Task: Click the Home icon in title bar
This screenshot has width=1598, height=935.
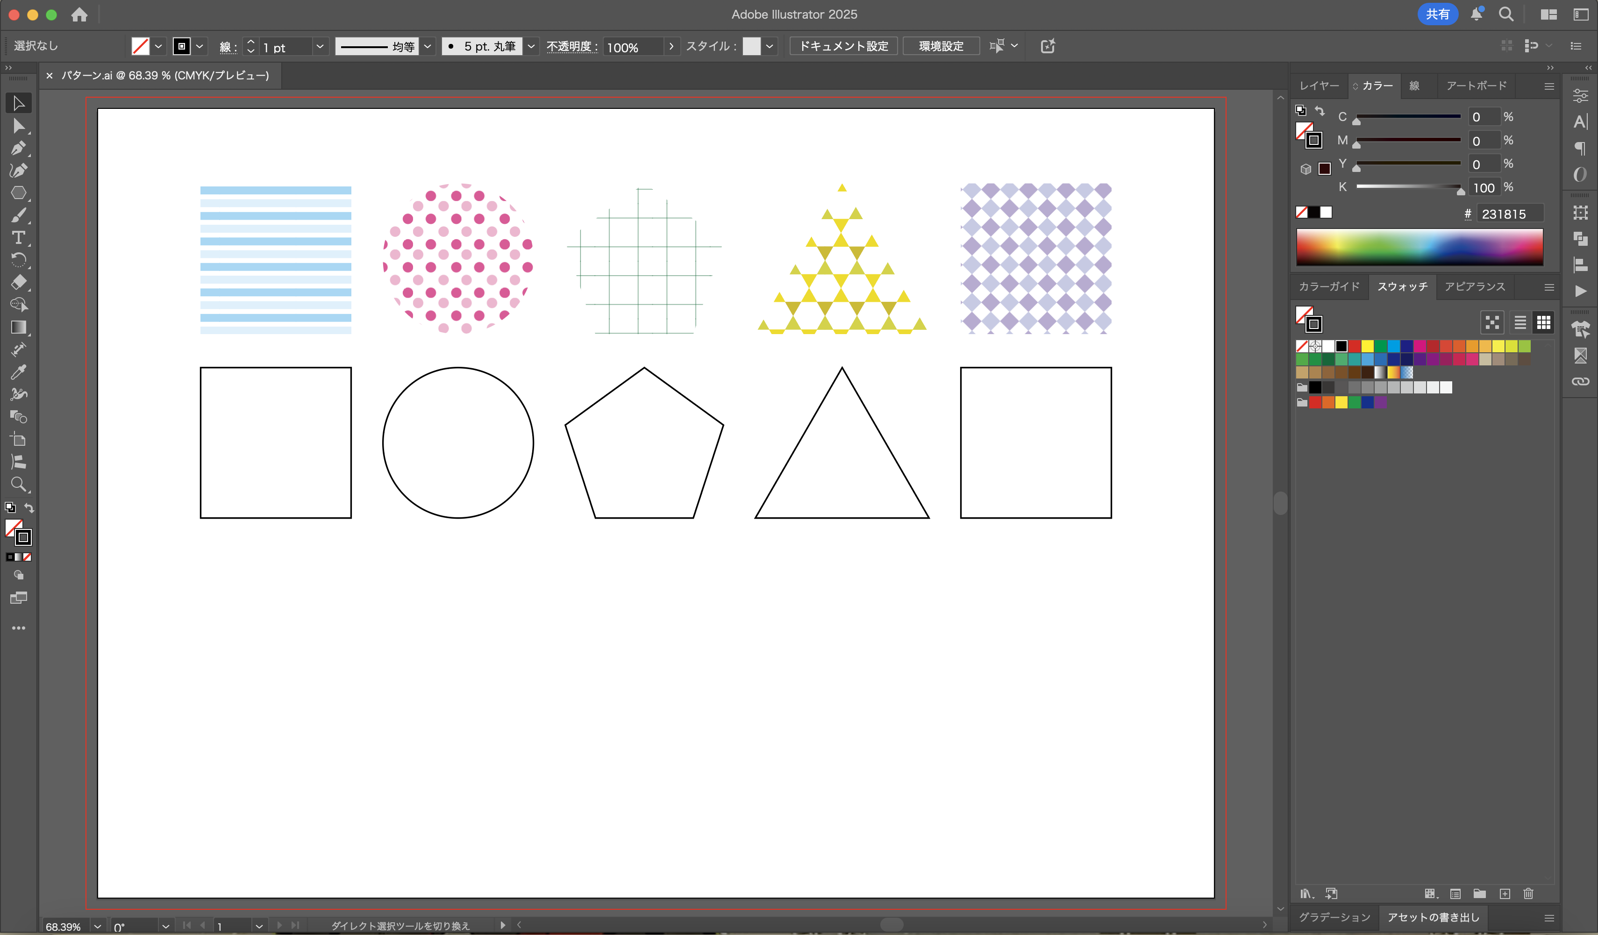Action: tap(79, 14)
